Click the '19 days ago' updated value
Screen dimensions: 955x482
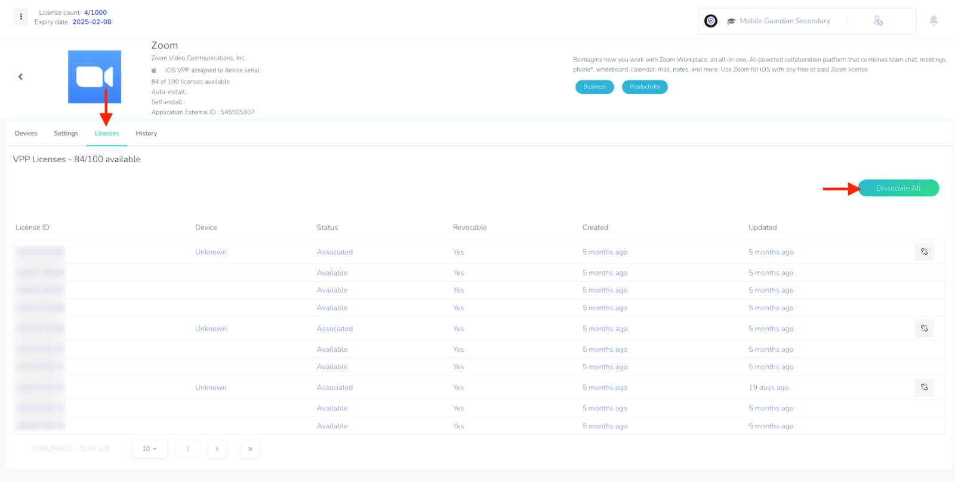768,387
